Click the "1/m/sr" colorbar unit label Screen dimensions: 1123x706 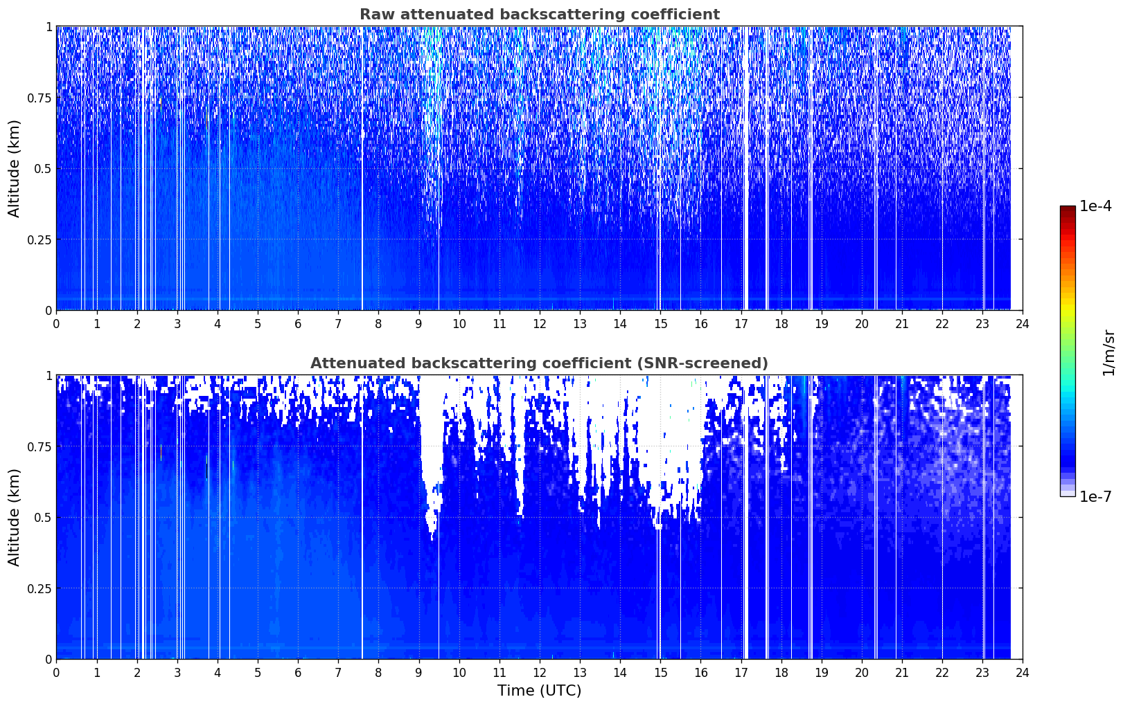(x=1108, y=352)
